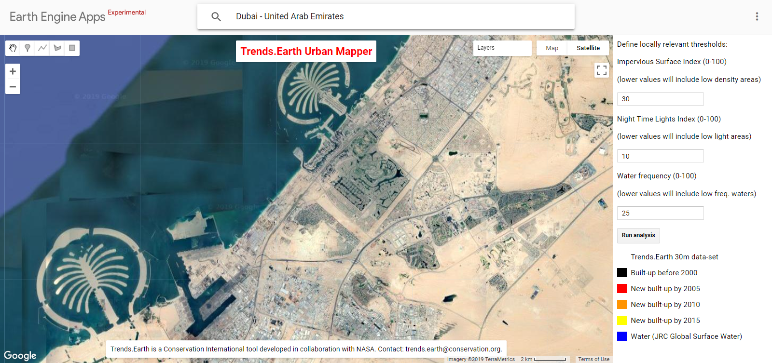Click the Water frequency (0-100) label
The image size is (772, 363).
[x=657, y=176]
